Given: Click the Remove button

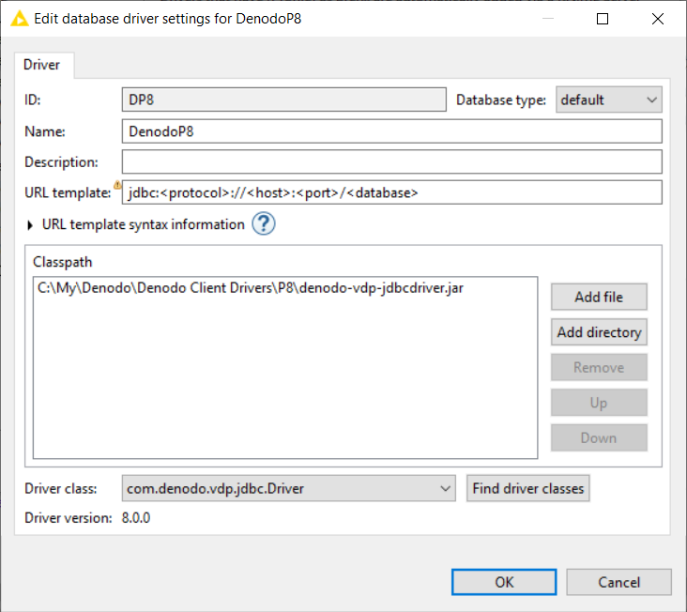Looking at the screenshot, I should (x=599, y=367).
